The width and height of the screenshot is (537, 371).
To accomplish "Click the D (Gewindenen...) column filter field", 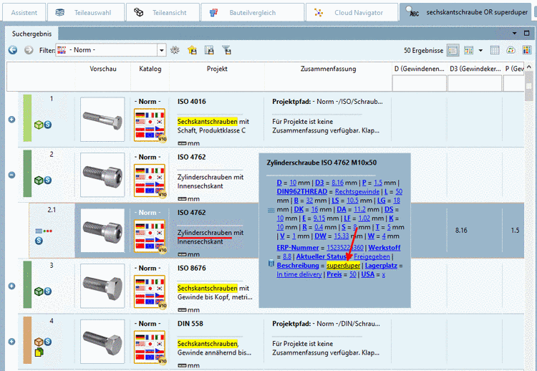I will [x=419, y=83].
